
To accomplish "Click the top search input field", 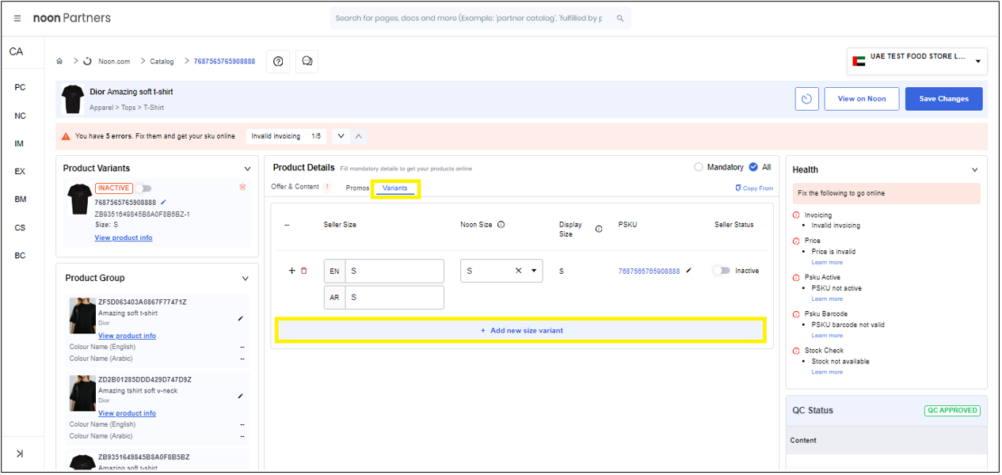I will pos(469,18).
